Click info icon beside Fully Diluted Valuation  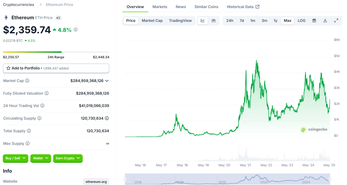click(47, 93)
